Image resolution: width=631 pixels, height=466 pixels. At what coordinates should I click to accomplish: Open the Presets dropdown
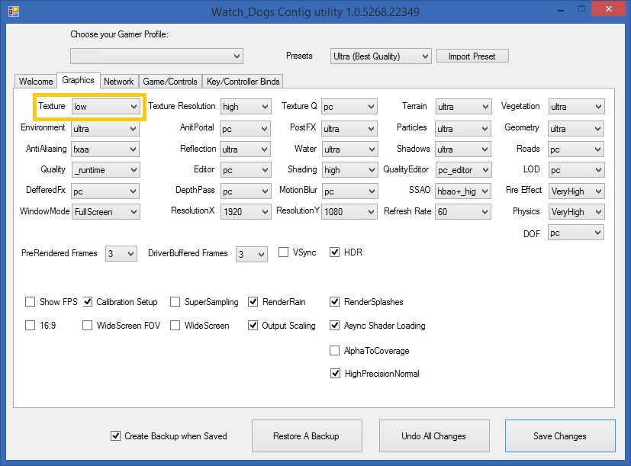click(381, 56)
